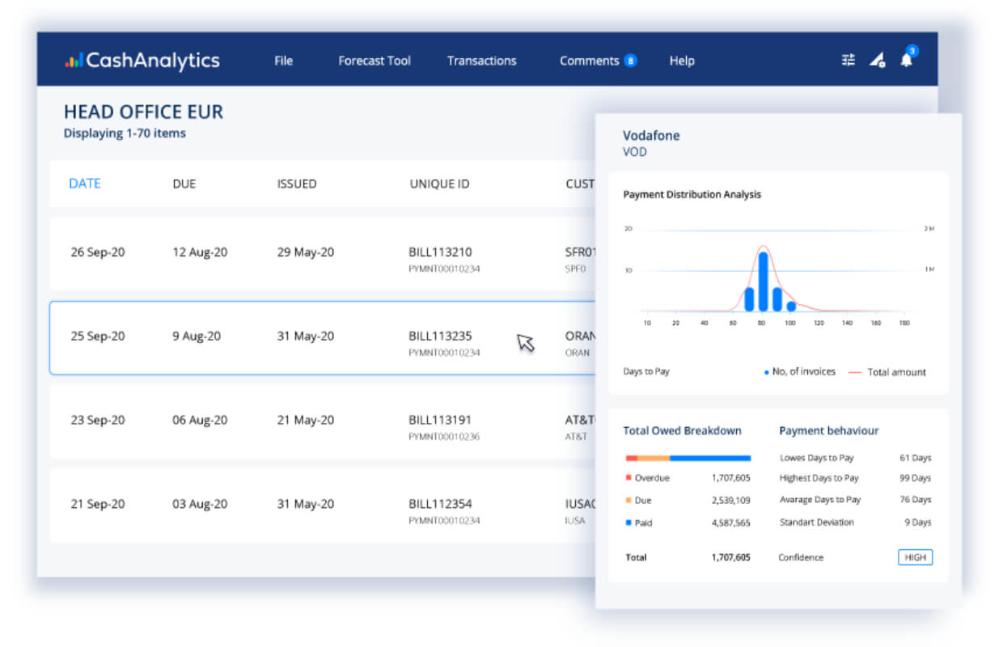Select the row dated 26 Sep-20
The image size is (1003, 647).
click(x=323, y=254)
